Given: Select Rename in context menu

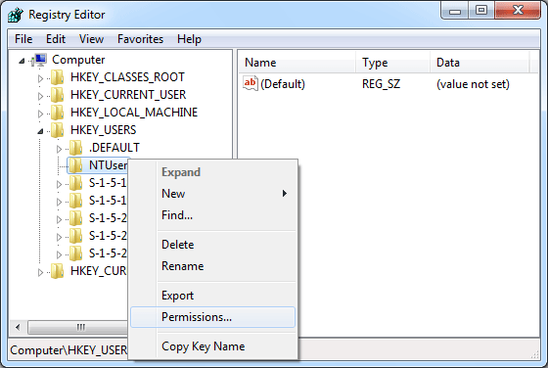Looking at the screenshot, I should pyautogui.click(x=213, y=266).
